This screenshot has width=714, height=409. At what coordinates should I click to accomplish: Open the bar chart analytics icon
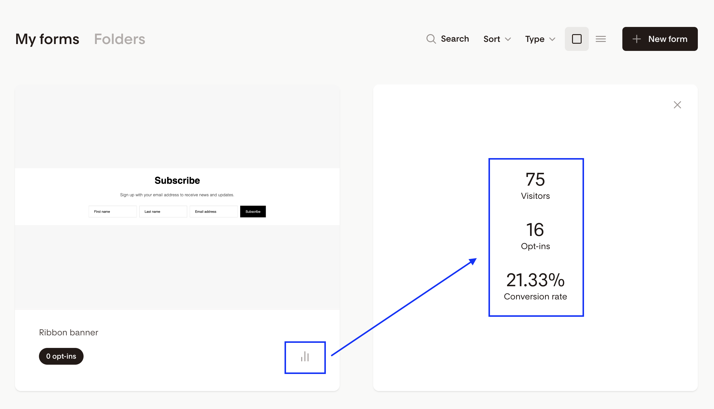pos(305,357)
